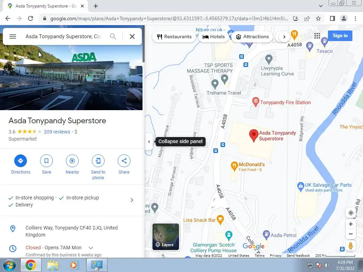Screen dimensions: 363x272
Task: Click the volume speaker tray icon
Action: pyautogui.click(x=327, y=266)
